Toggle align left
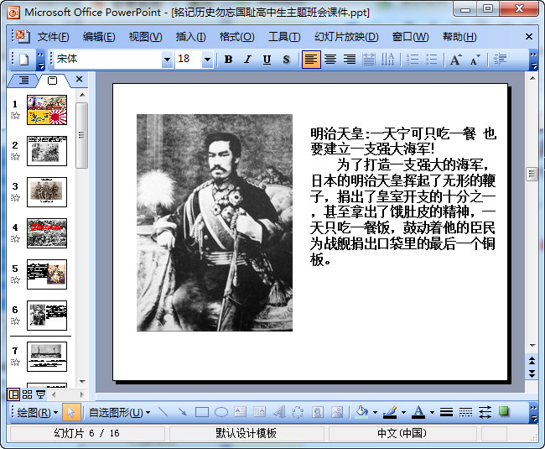545x449 pixels. 311,60
